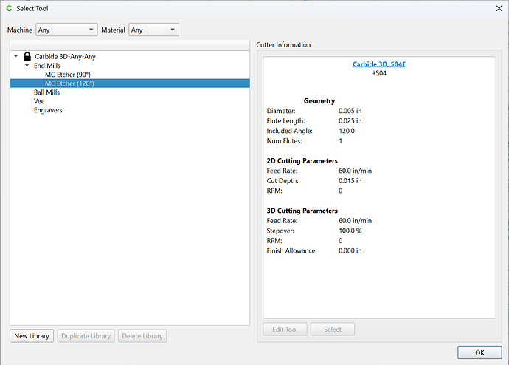Open the Machine dropdown

(66, 30)
